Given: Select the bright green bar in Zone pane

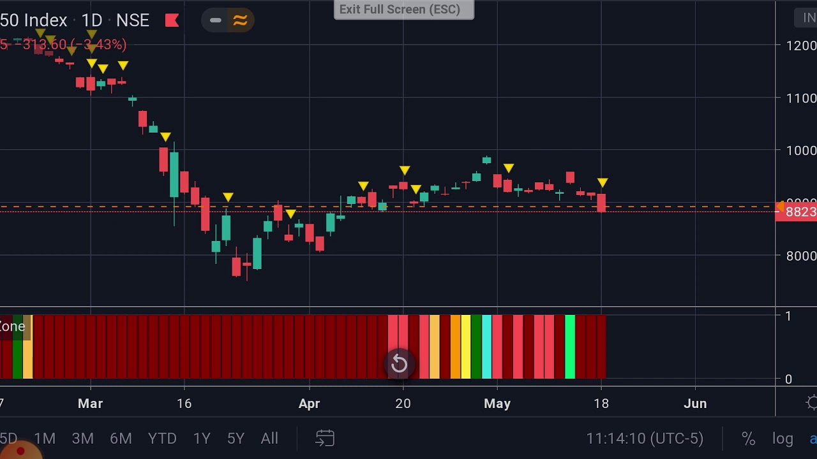Looking at the screenshot, I should pos(570,347).
